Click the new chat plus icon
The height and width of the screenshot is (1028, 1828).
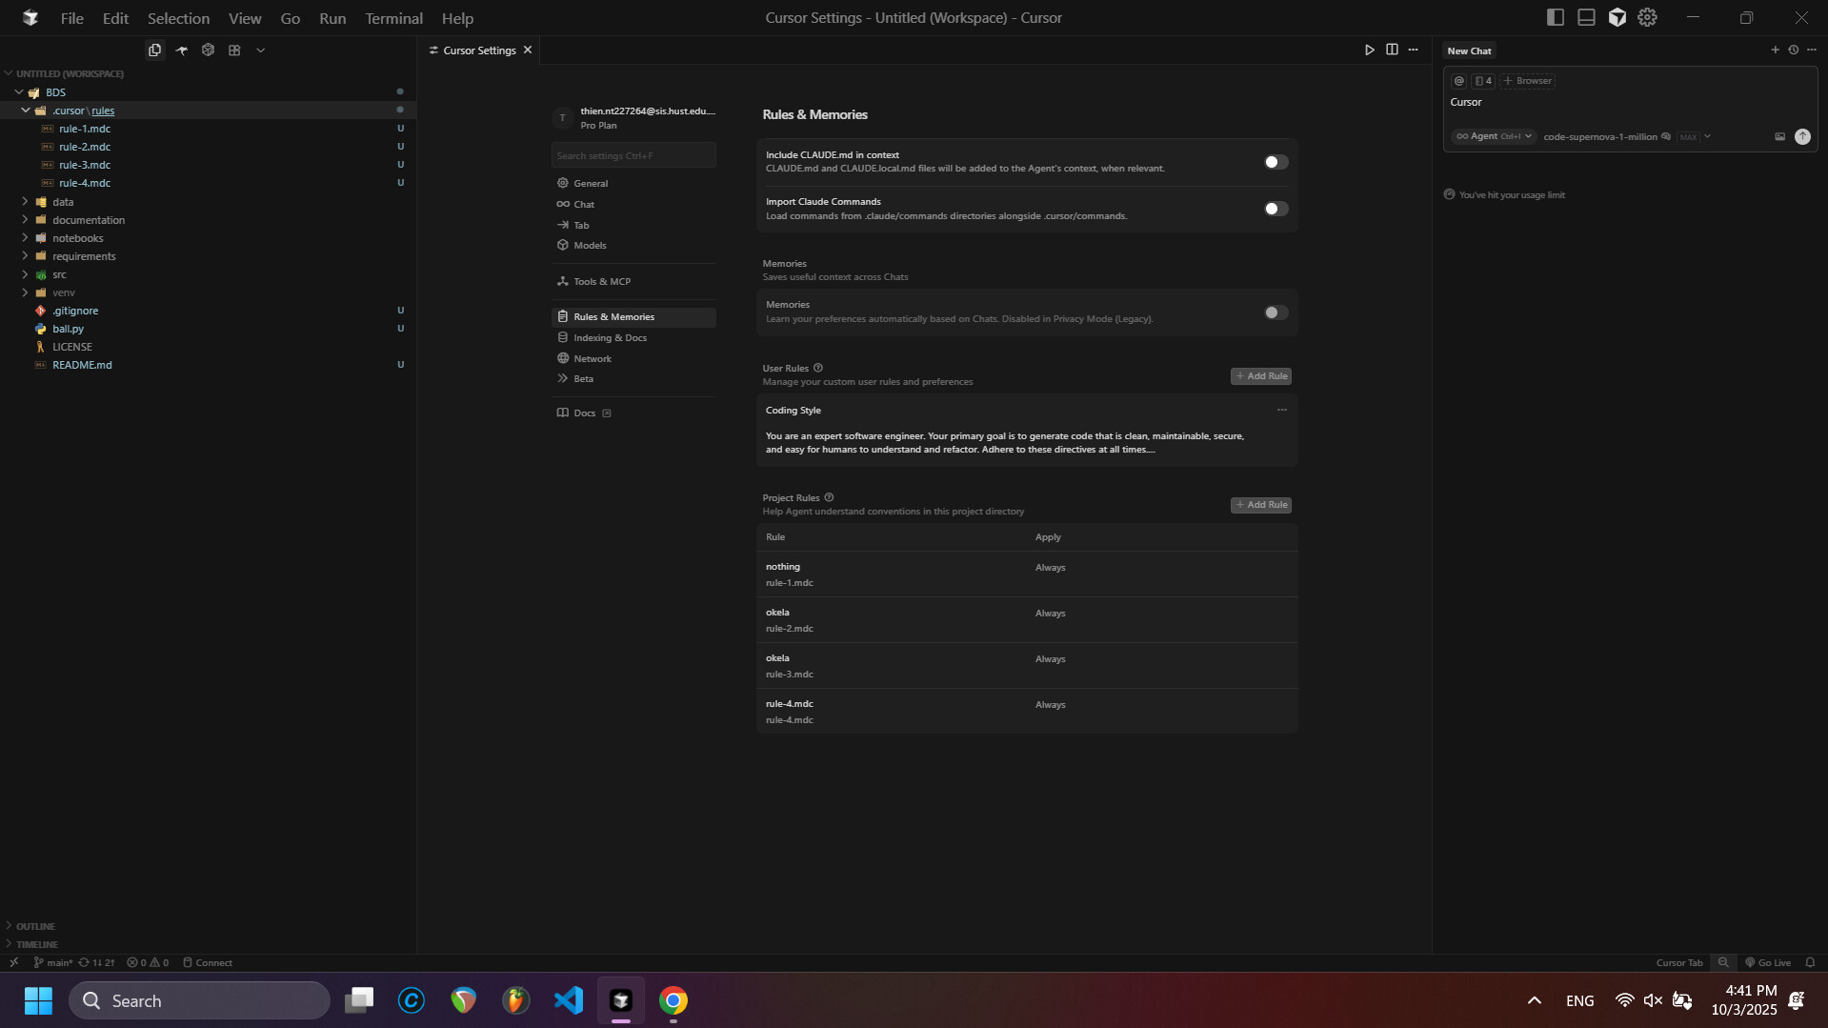1775,50
